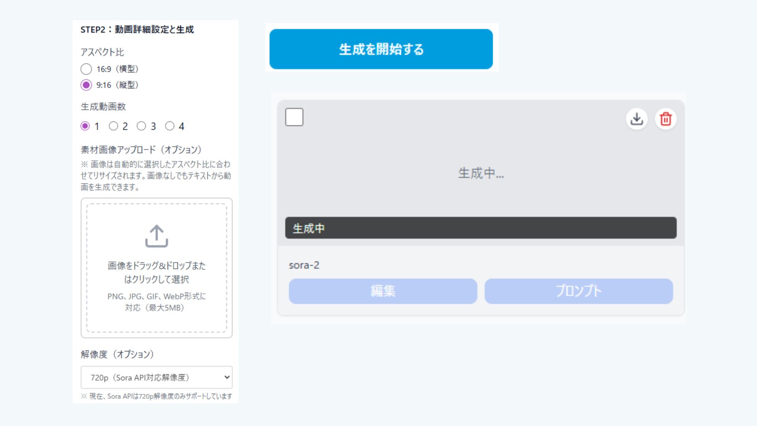
Task: Set generated video count to 4
Action: 170,126
